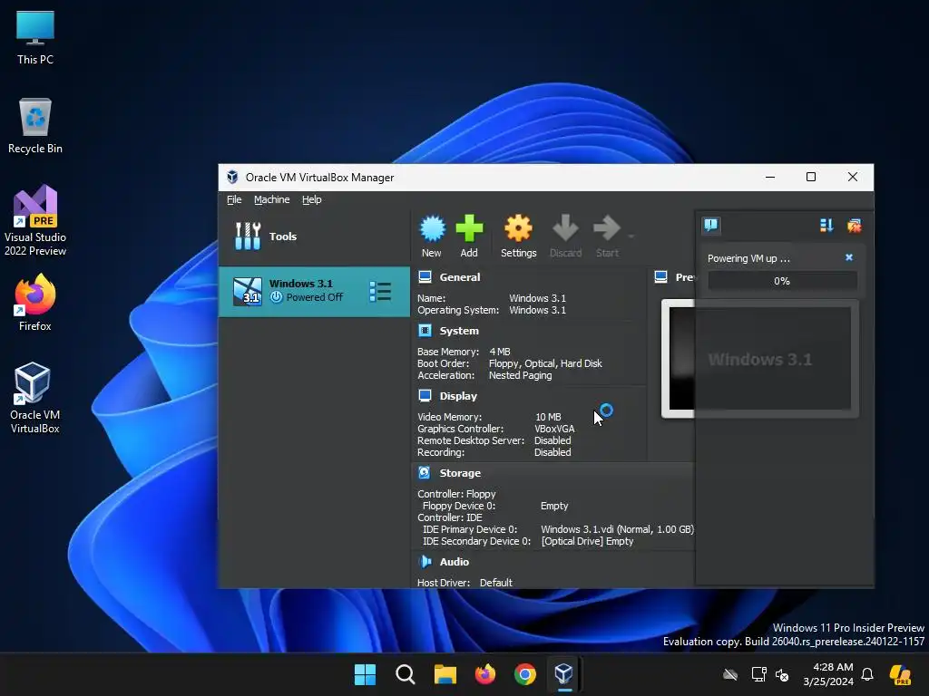Click the New virtual machine icon

tap(433, 228)
